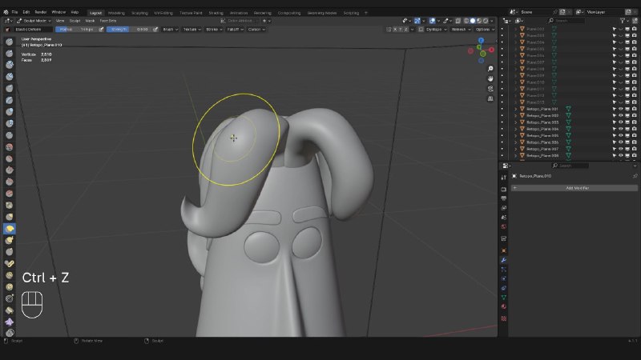The image size is (641, 360).
Task: Switch to the UV Editing workspace tab
Action: (163, 13)
